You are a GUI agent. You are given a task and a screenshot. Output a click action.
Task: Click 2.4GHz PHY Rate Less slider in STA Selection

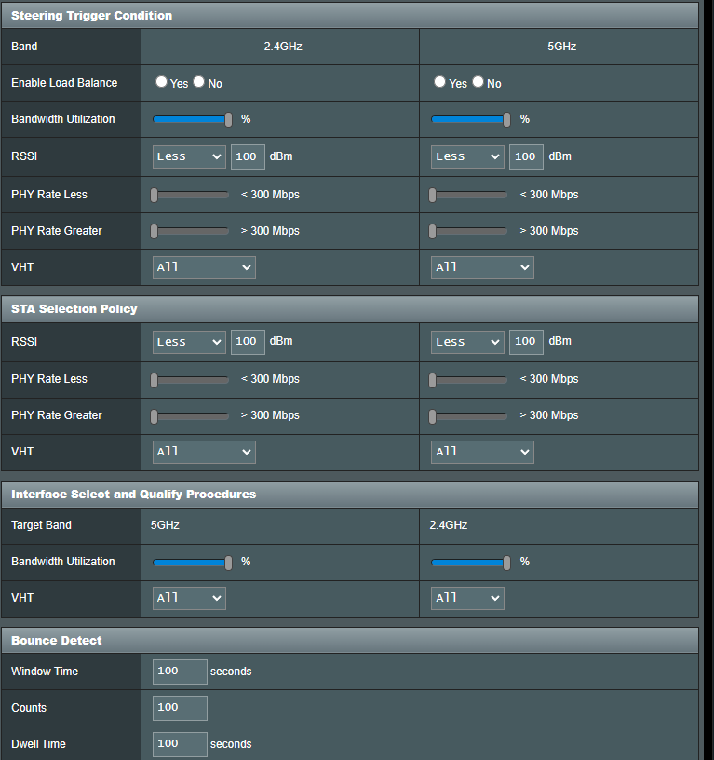(190, 379)
